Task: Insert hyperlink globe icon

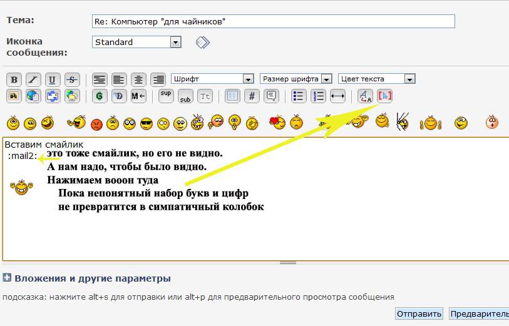Action: (x=33, y=96)
